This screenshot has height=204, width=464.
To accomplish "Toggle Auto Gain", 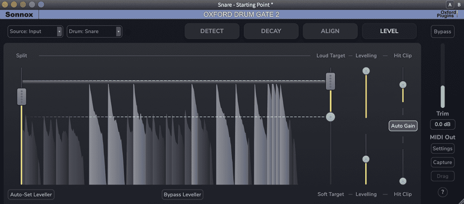I will (403, 126).
